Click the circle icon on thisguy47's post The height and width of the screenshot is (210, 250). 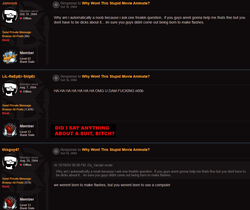(x=56, y=151)
